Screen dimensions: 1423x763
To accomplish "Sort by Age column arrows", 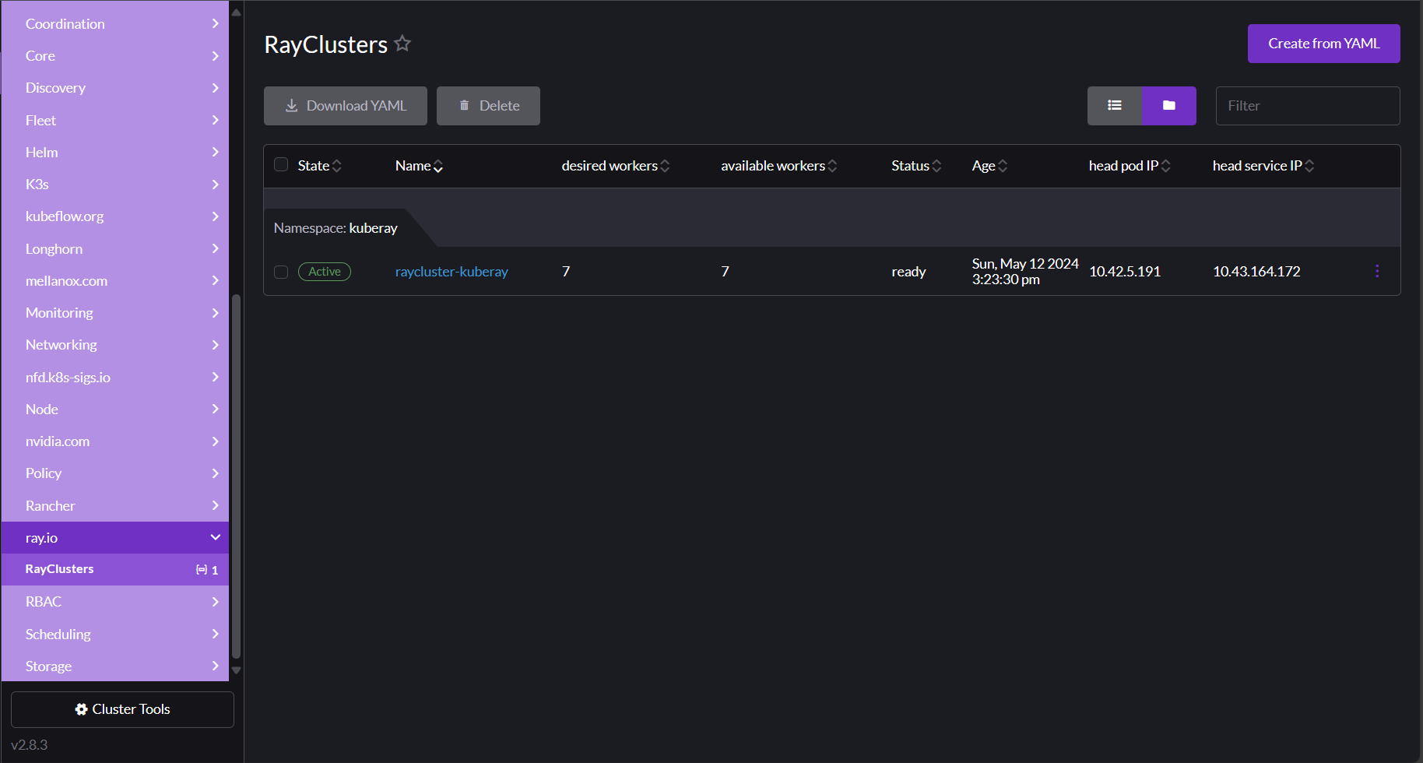I will pos(1003,166).
